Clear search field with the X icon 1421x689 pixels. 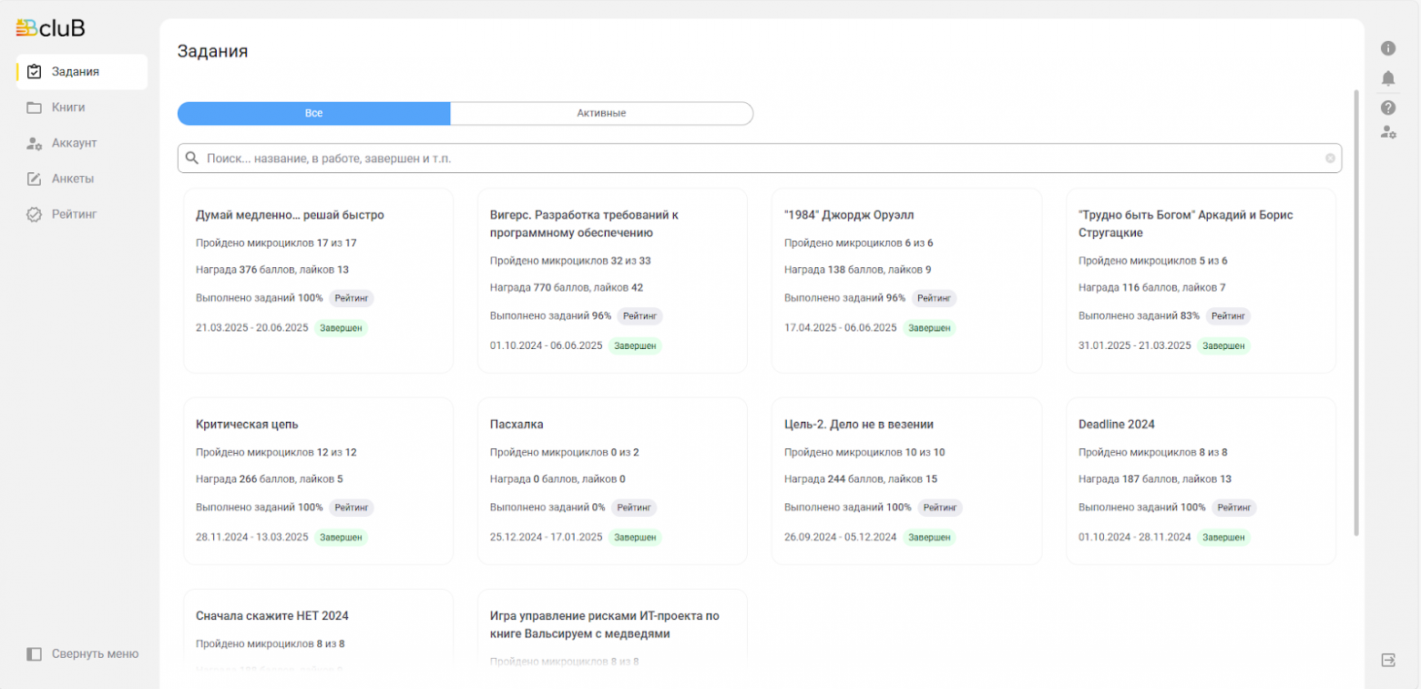click(1330, 159)
